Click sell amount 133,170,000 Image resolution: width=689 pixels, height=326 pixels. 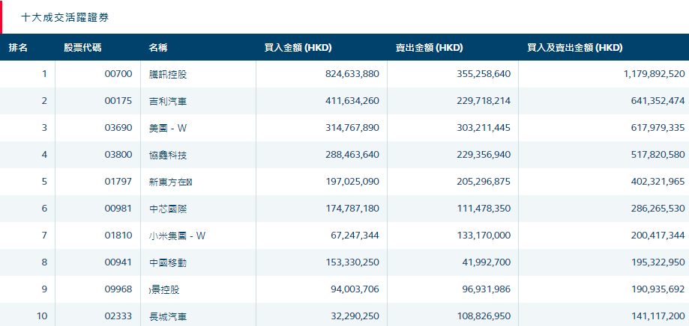pos(484,236)
